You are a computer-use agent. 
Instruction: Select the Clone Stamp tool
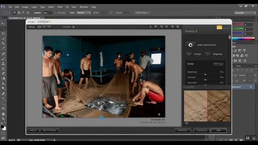[3, 64]
